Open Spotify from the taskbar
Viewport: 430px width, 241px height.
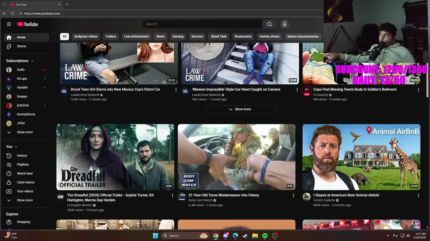coord(265,236)
